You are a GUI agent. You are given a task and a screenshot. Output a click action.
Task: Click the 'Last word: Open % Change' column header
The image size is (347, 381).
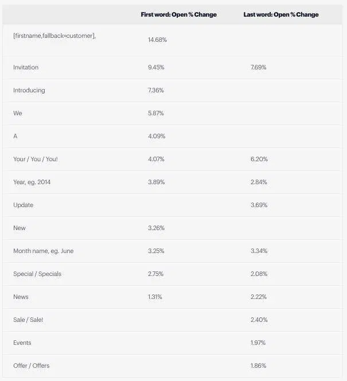click(x=281, y=14)
